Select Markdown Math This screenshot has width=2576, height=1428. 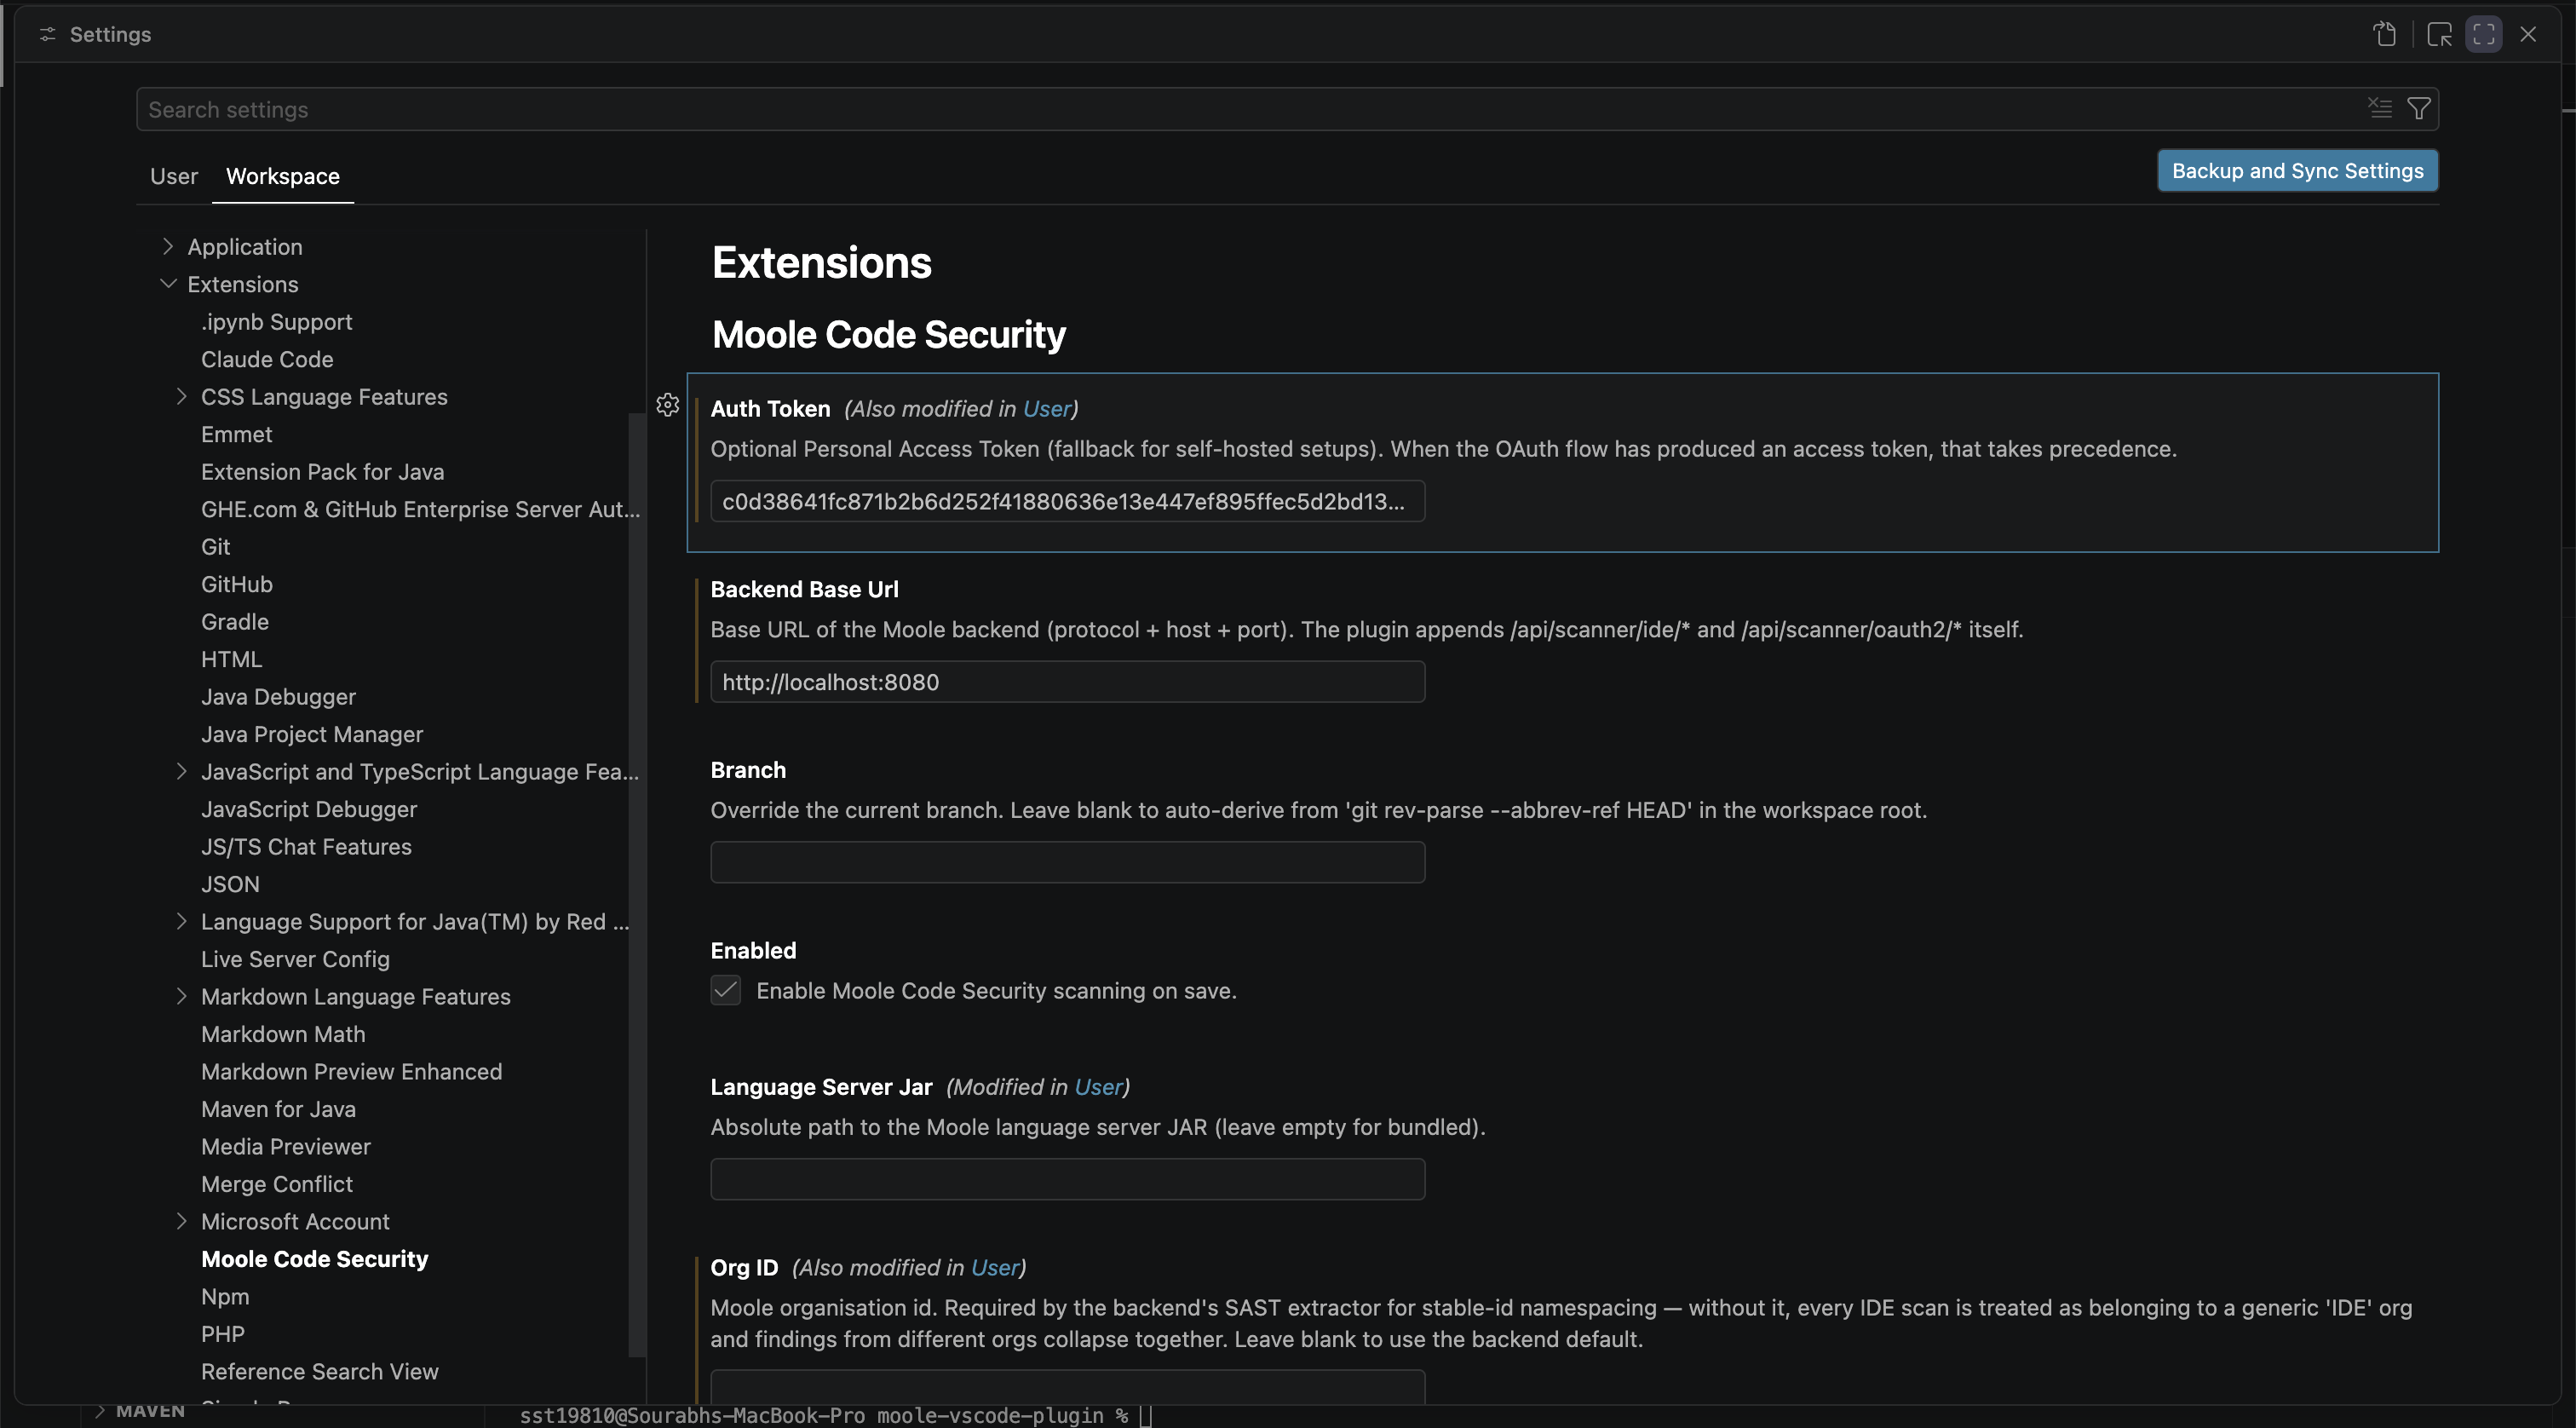(x=283, y=1034)
